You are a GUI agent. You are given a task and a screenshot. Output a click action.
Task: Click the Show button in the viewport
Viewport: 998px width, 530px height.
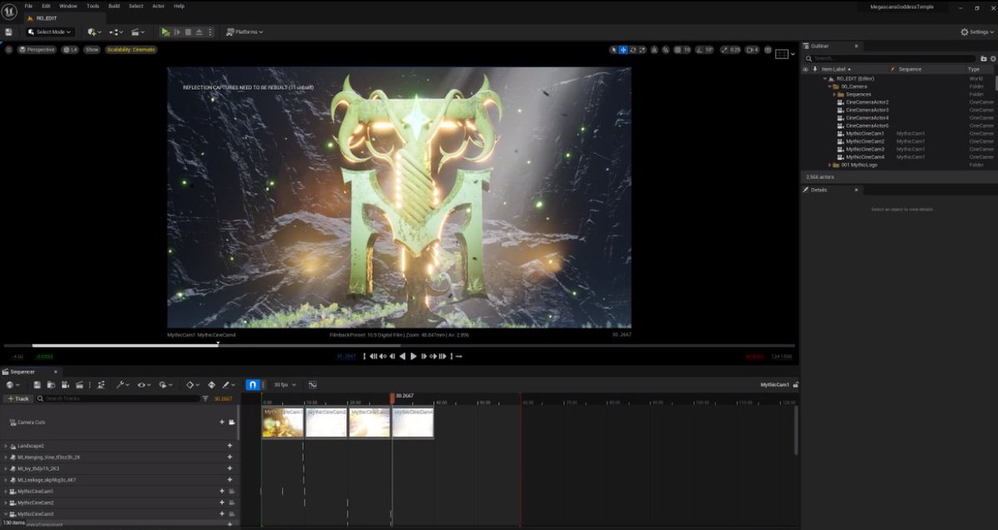click(91, 50)
